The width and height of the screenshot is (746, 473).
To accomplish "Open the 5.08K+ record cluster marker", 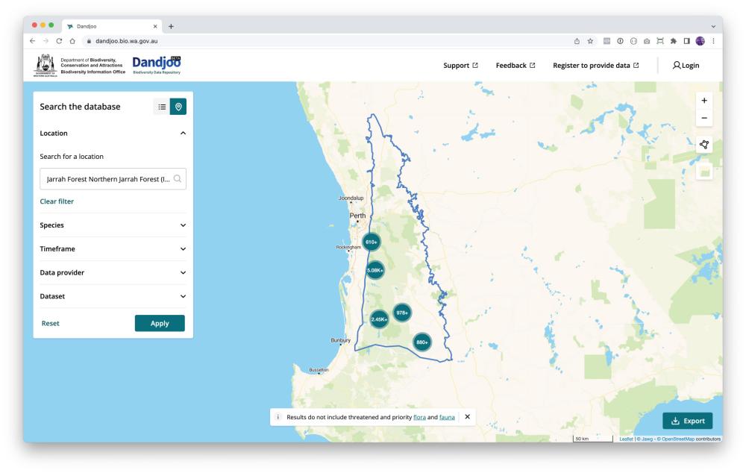I will (375, 270).
